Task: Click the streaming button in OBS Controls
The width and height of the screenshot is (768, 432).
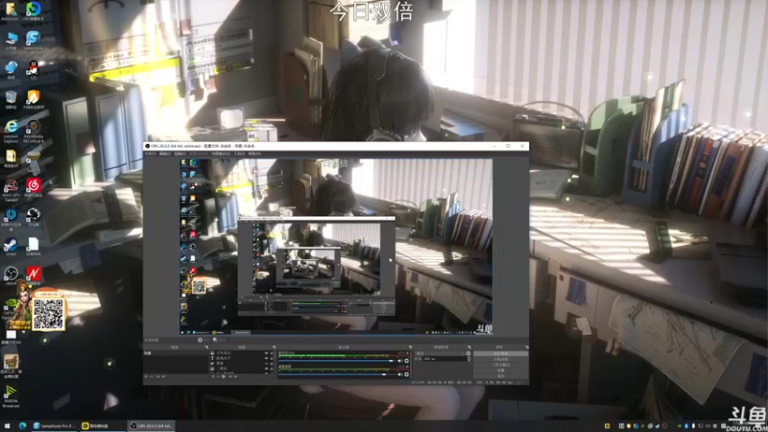Action: click(500, 353)
